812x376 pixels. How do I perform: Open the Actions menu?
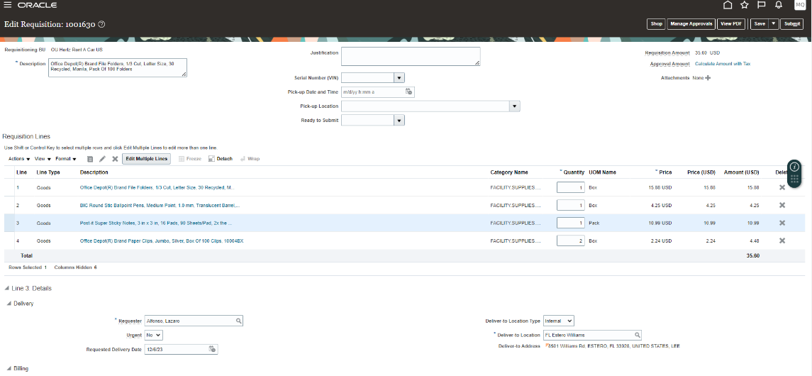point(19,159)
